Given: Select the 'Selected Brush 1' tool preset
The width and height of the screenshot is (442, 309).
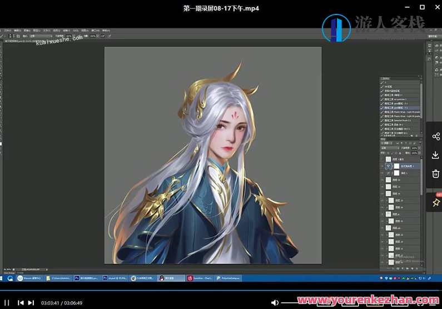Looking at the screenshot, I should [400, 121].
